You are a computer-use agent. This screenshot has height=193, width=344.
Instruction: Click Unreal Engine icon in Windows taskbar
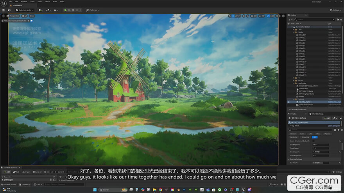[243, 190]
